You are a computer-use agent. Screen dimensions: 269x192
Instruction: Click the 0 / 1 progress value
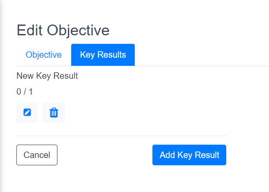coord(25,92)
